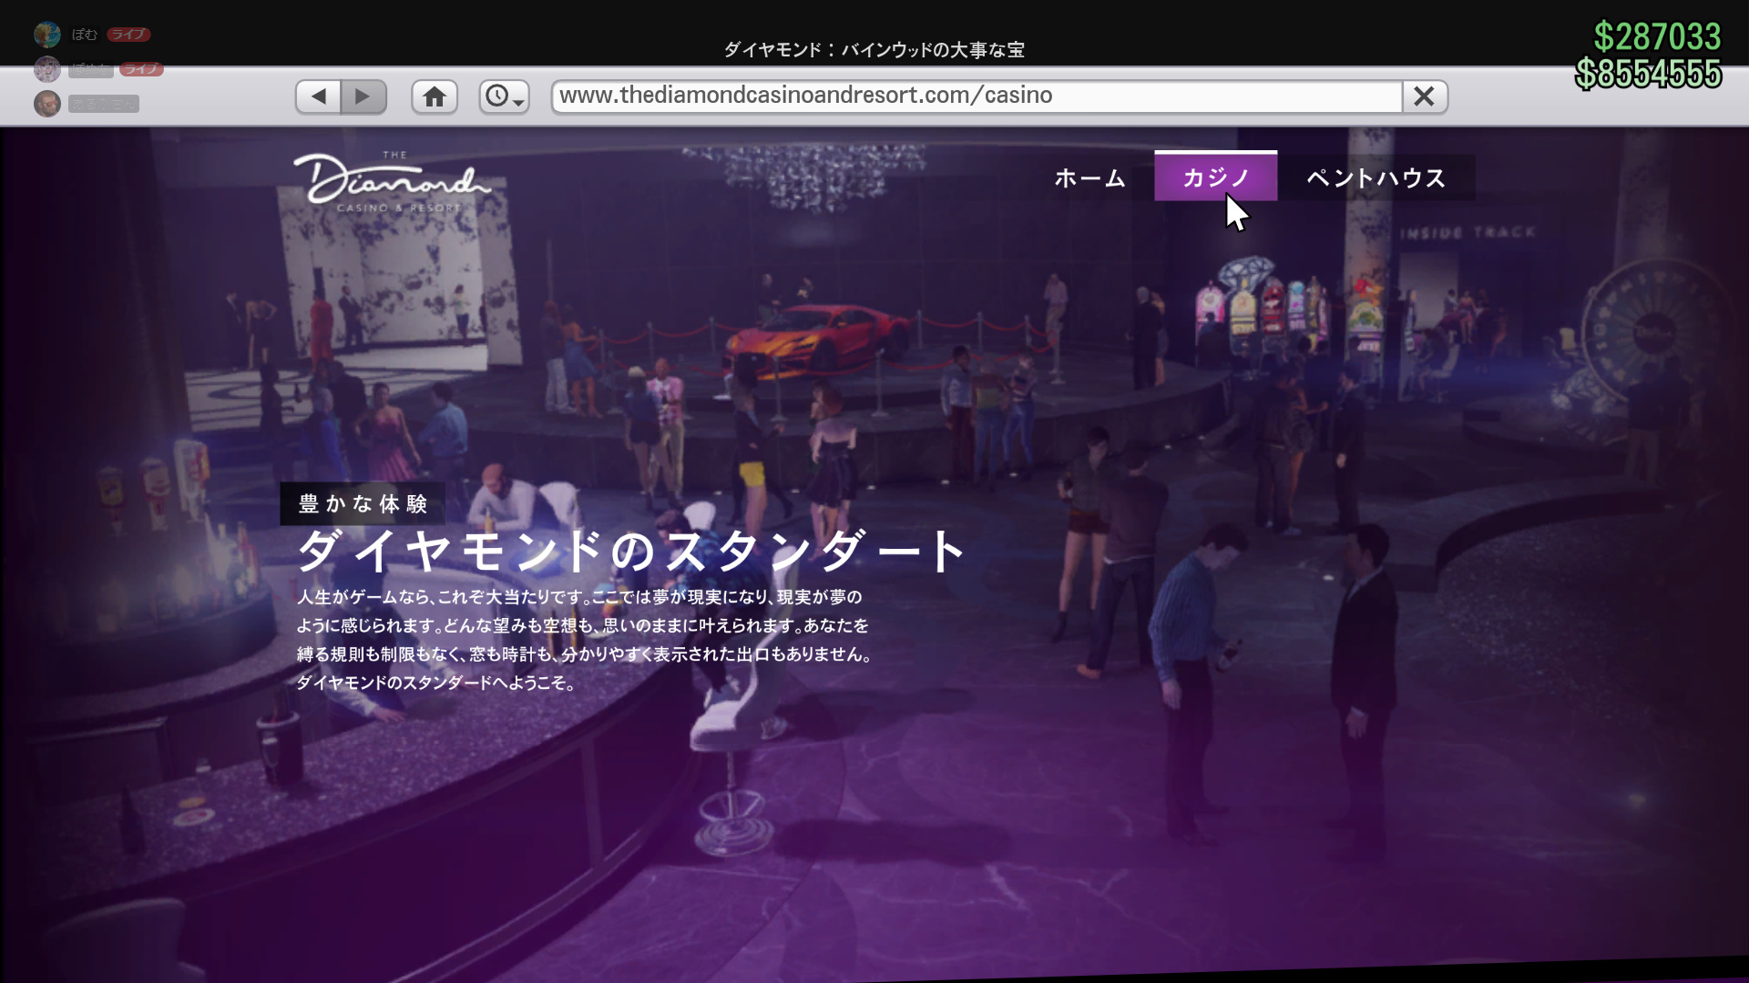Click the 豊かな体験 label
This screenshot has width=1749, height=983.
click(363, 503)
